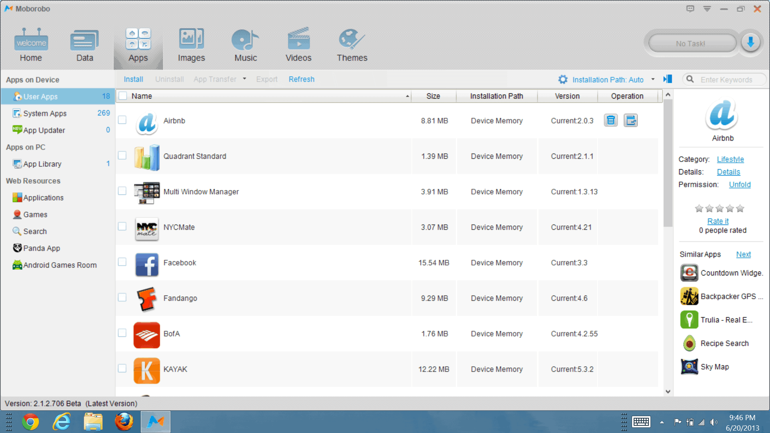Click the export icon for Airbnb
The width and height of the screenshot is (770, 433).
(630, 120)
